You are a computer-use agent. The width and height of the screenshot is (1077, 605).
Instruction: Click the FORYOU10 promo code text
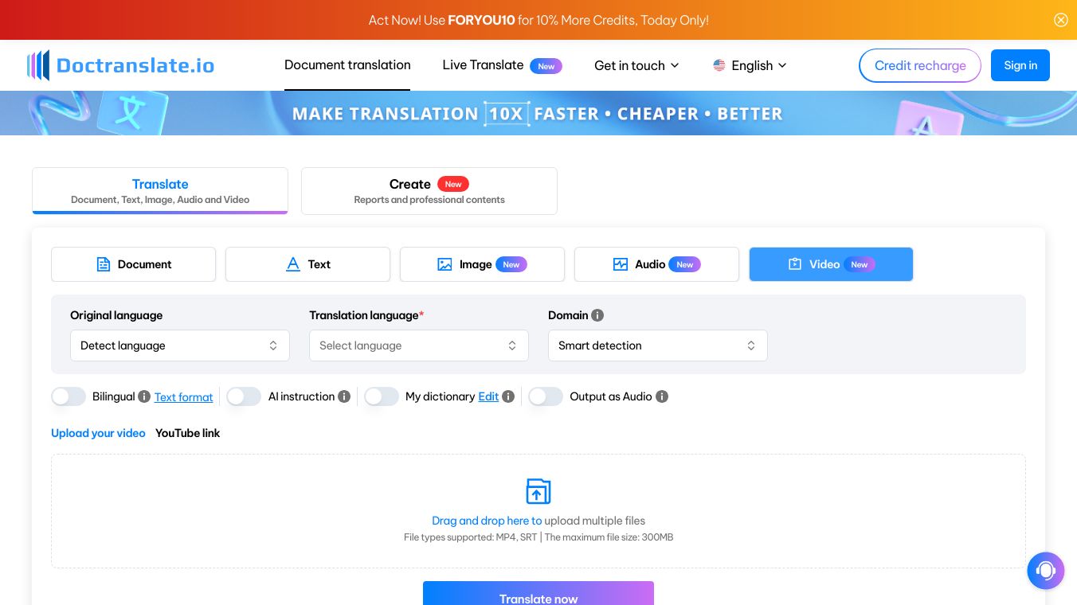(x=481, y=20)
